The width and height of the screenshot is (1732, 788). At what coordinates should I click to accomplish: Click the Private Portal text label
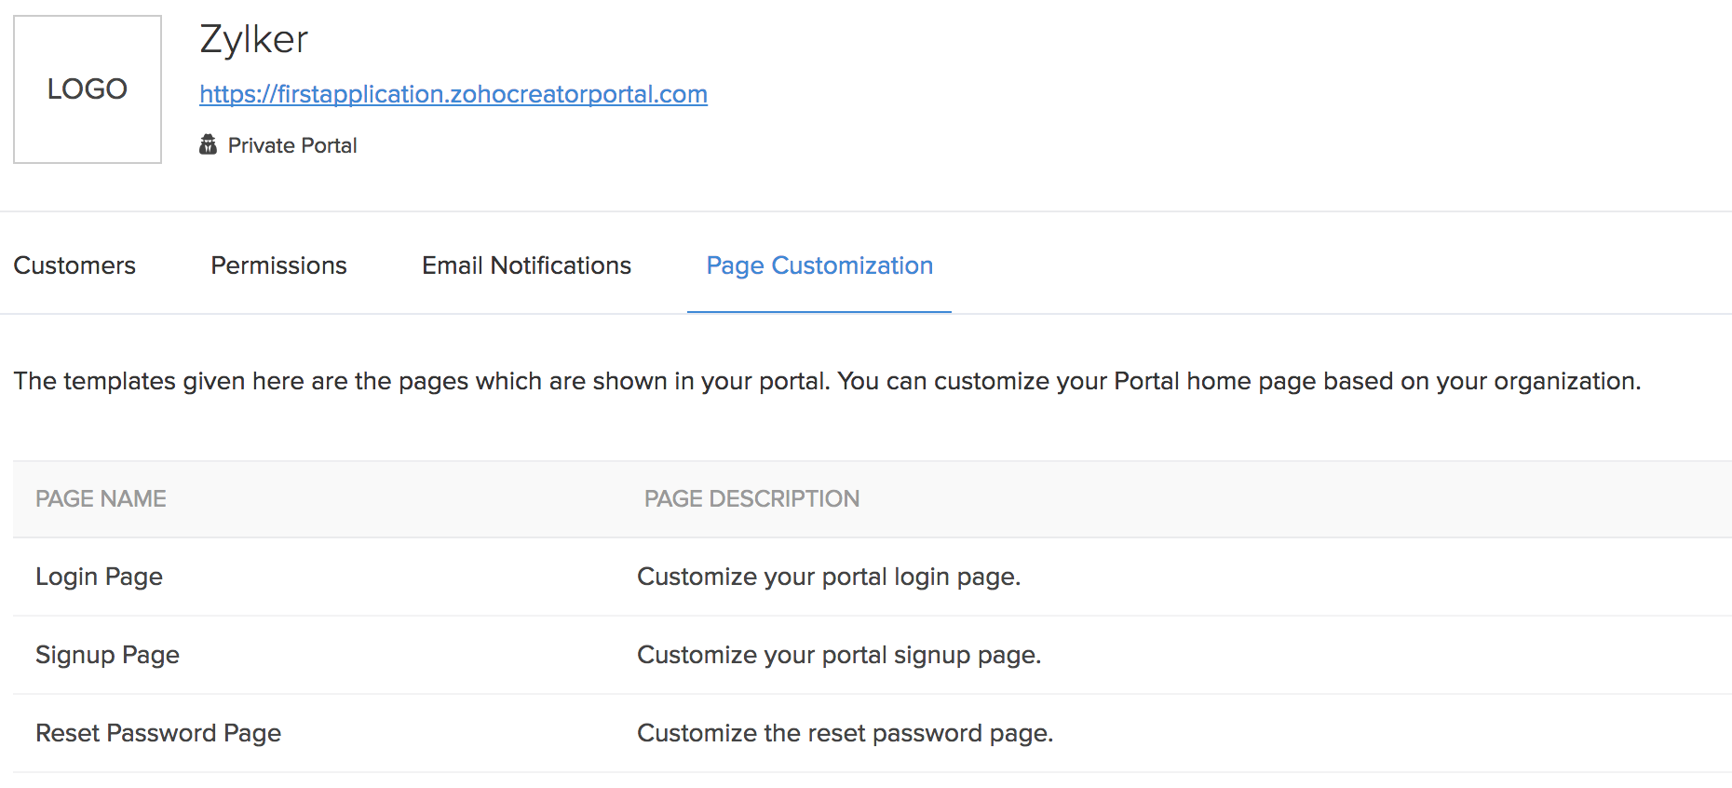point(291,145)
